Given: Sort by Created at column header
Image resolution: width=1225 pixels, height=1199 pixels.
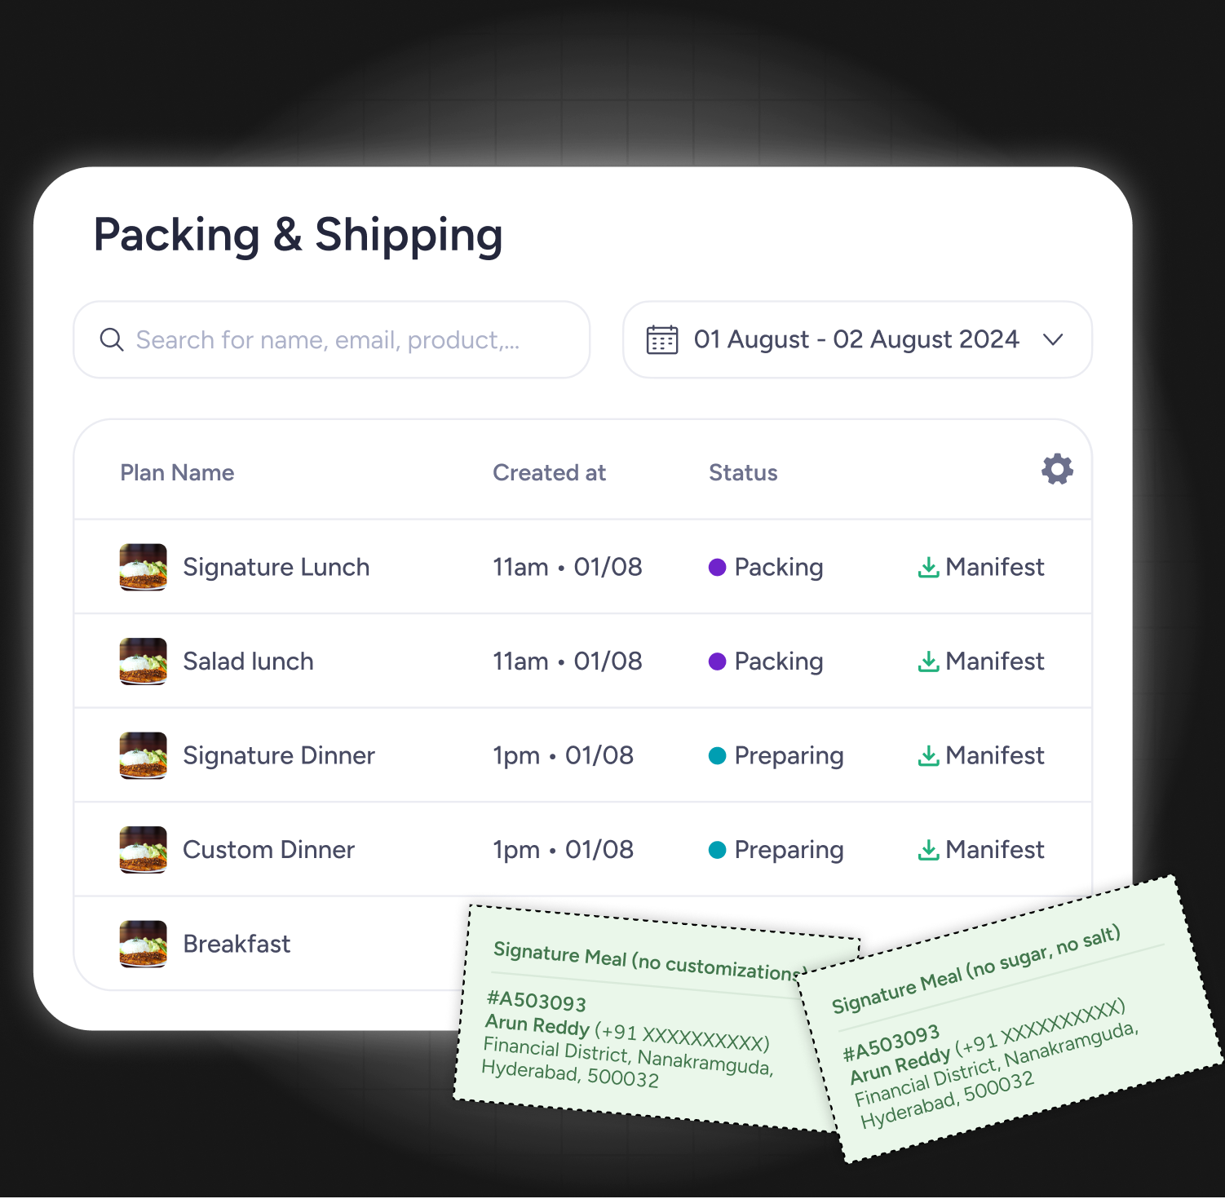Looking at the screenshot, I should (549, 472).
